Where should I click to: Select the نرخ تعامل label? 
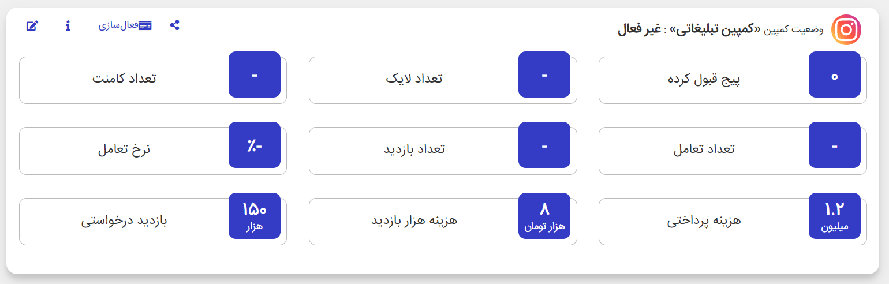(x=124, y=150)
